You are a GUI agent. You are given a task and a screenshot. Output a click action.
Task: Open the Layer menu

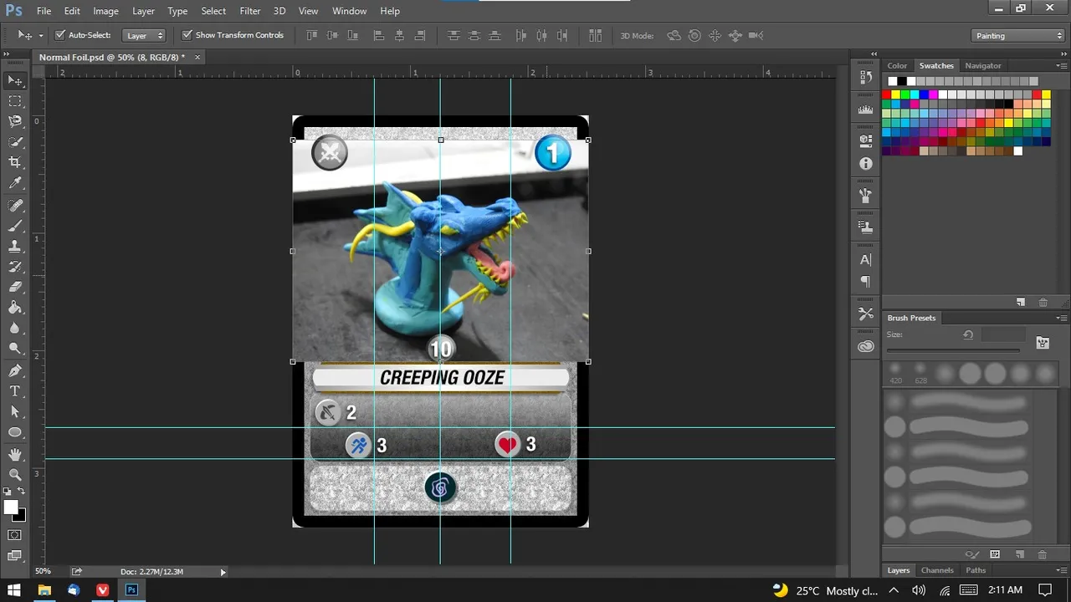point(143,11)
